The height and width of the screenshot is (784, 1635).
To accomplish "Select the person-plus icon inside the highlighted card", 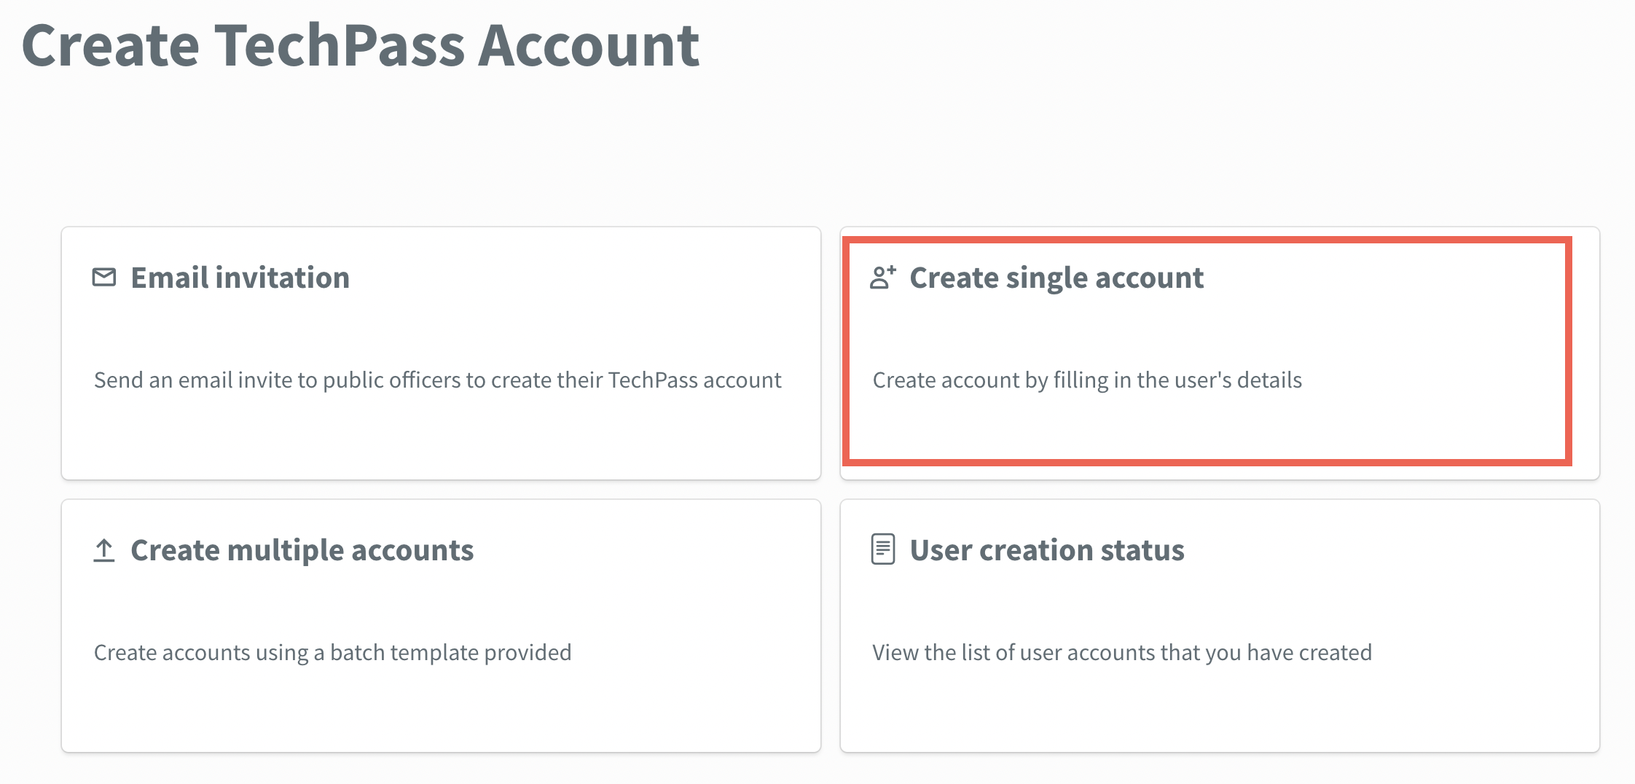I will [882, 278].
